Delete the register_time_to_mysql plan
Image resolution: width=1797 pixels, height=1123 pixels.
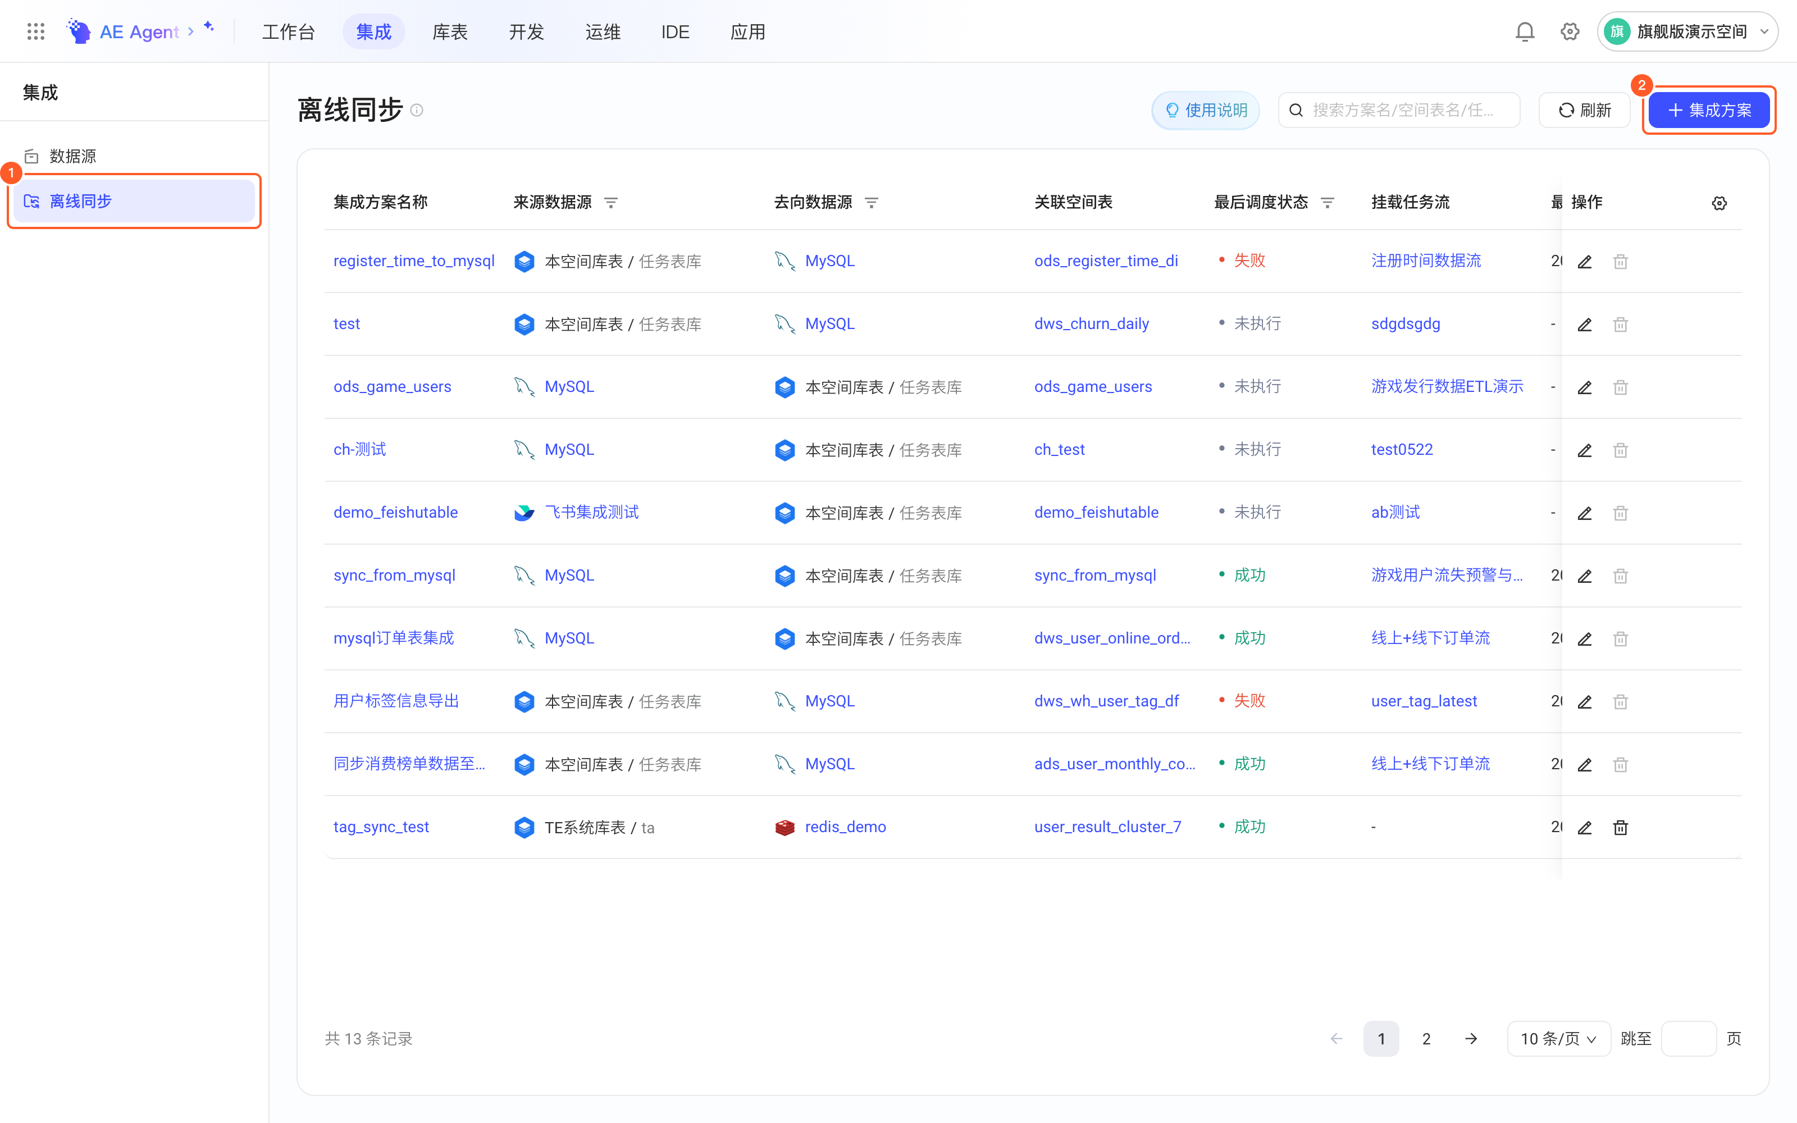point(1620,262)
